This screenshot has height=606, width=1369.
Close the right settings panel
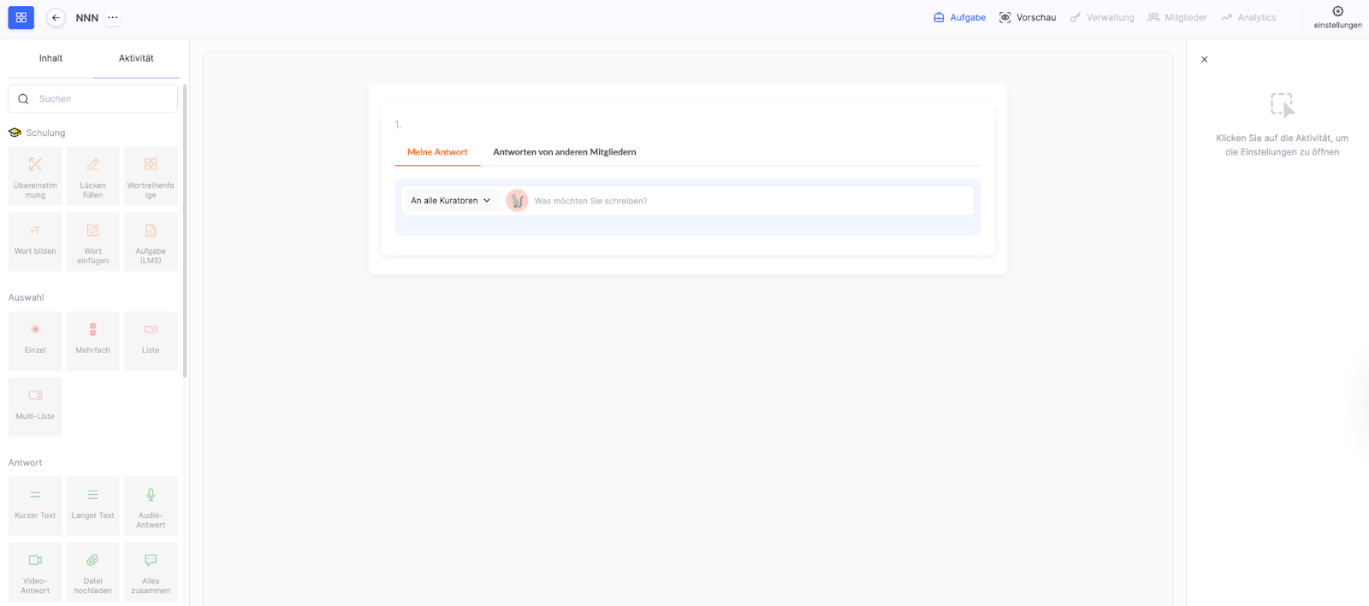pyautogui.click(x=1205, y=60)
